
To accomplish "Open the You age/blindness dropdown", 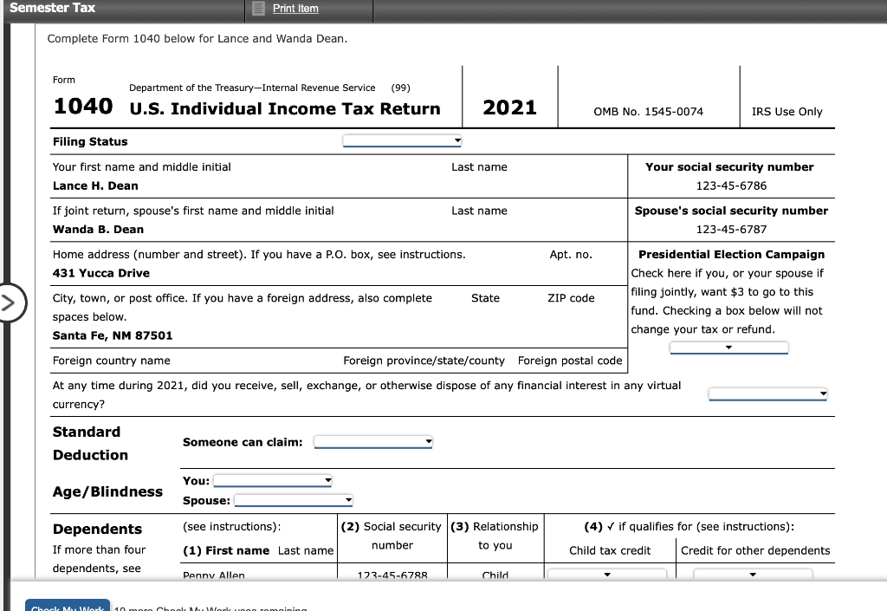I will pos(273,479).
